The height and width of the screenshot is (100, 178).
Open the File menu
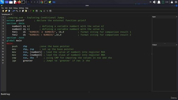tap(3, 8)
